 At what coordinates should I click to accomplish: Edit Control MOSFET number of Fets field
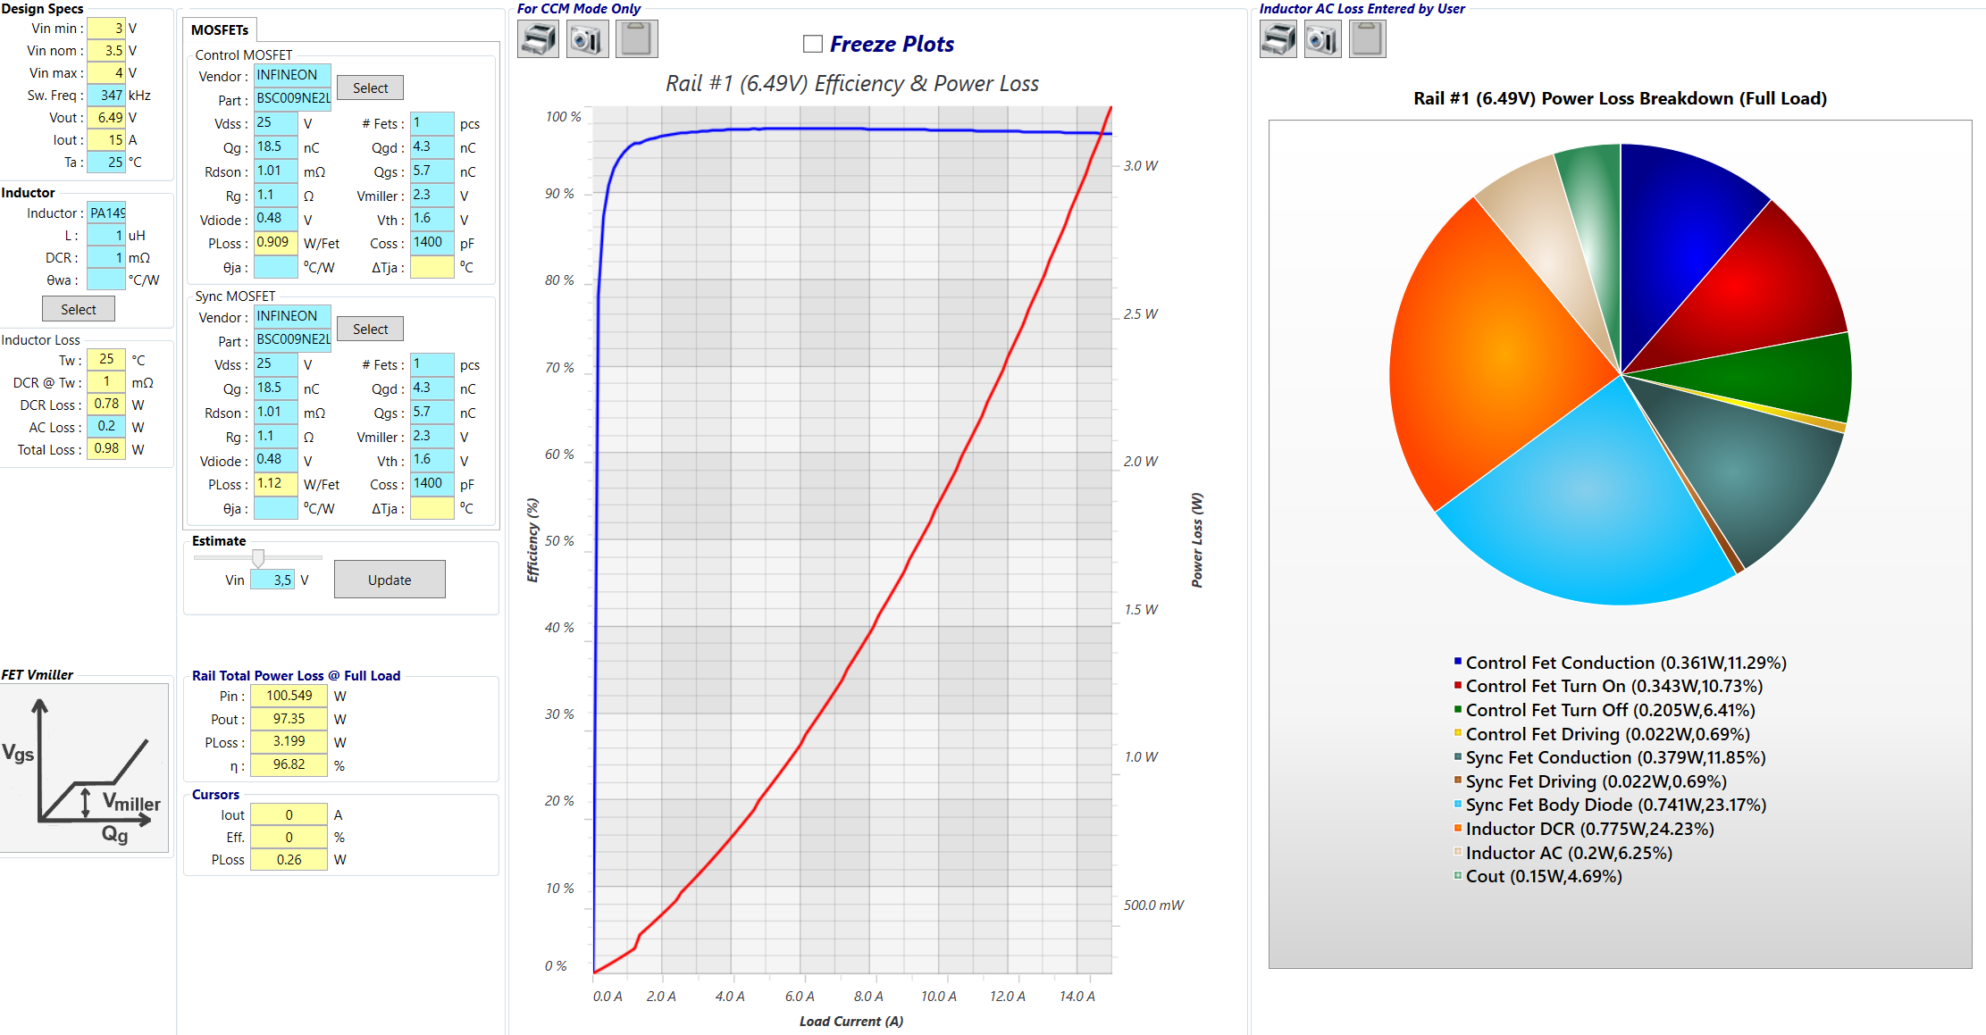pos(432,123)
